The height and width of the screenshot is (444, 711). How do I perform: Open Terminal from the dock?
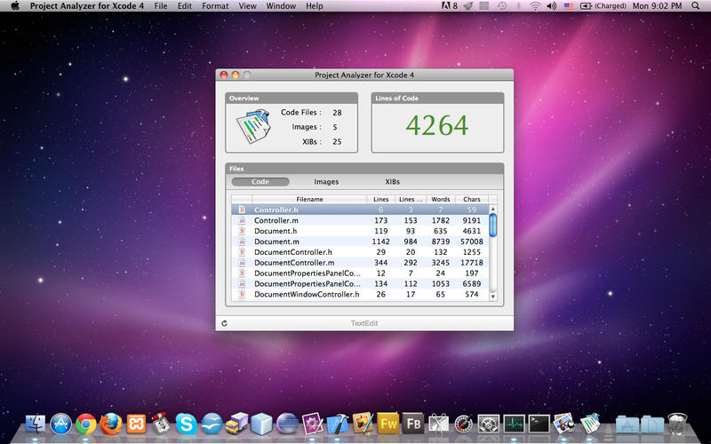[539, 424]
